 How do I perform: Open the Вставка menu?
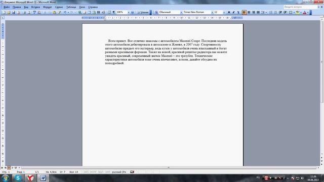pyautogui.click(x=35, y=7)
